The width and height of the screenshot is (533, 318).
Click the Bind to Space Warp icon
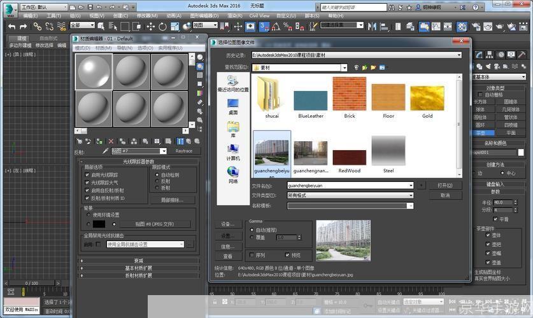62,26
